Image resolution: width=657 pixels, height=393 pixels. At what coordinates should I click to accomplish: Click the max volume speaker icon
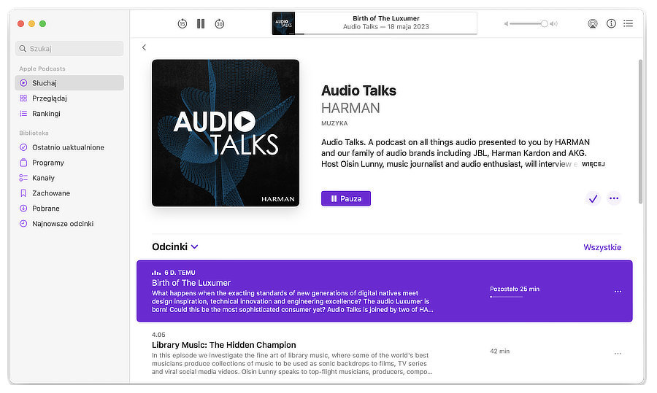[554, 24]
